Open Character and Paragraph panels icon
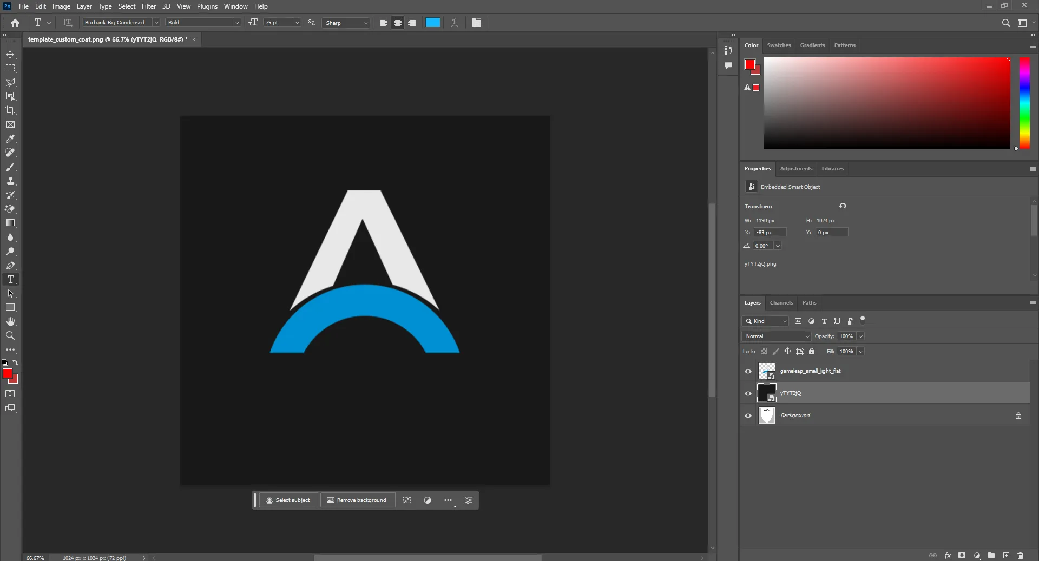 click(x=477, y=23)
